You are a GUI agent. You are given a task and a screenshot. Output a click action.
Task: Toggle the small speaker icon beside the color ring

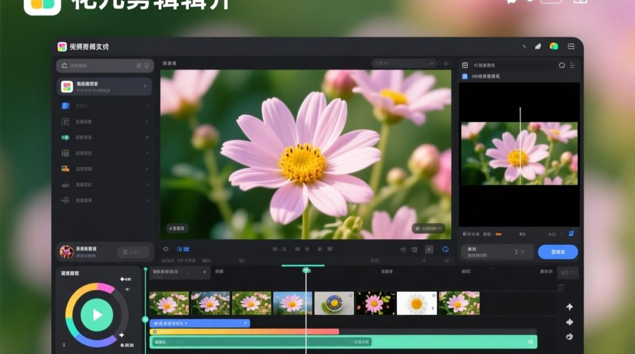(x=128, y=289)
